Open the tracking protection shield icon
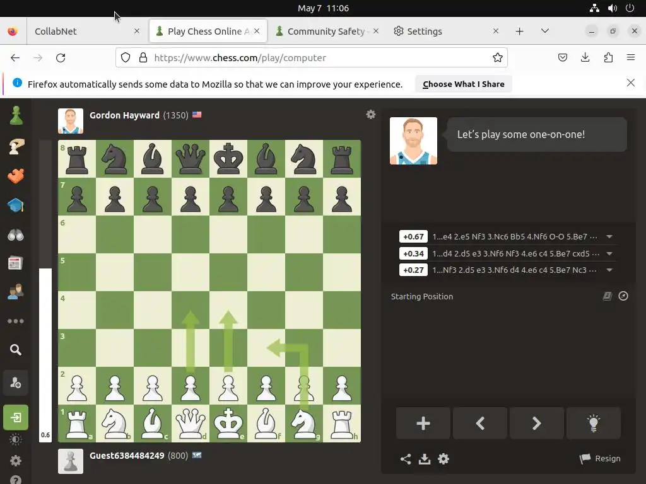The height and width of the screenshot is (484, 646). click(126, 57)
